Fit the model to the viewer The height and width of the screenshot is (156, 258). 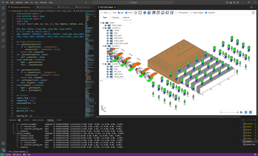point(140,13)
